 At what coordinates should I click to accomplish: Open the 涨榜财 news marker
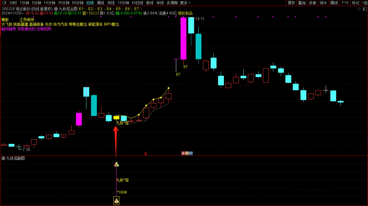pos(187,153)
